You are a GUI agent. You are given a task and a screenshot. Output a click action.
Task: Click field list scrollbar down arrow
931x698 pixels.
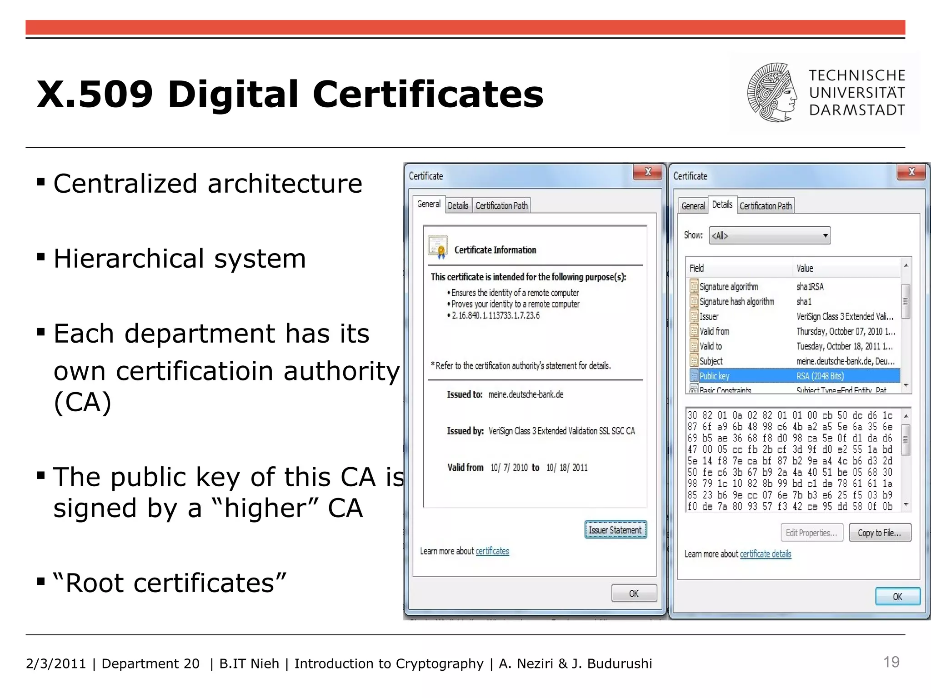[906, 385]
